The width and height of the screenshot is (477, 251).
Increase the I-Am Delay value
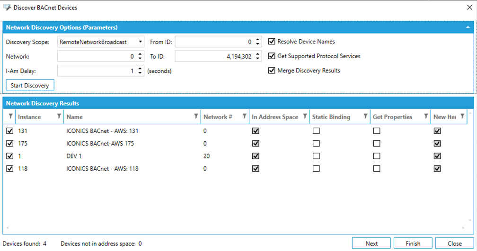140,69
